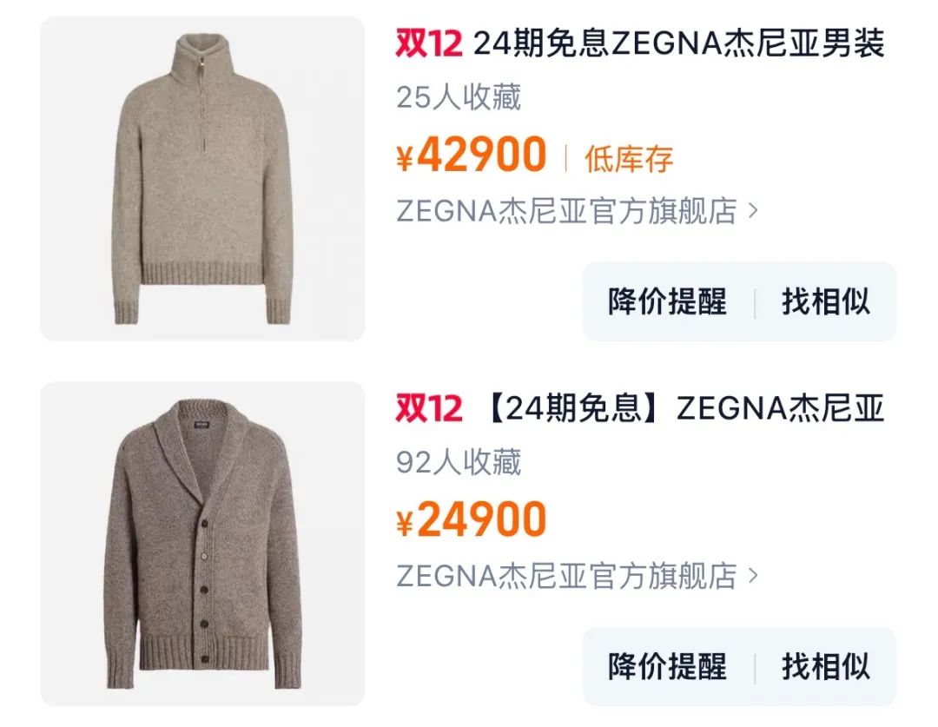The width and height of the screenshot is (938, 727).
Task: Click the 低库存 low stock label
Action: [x=629, y=159]
